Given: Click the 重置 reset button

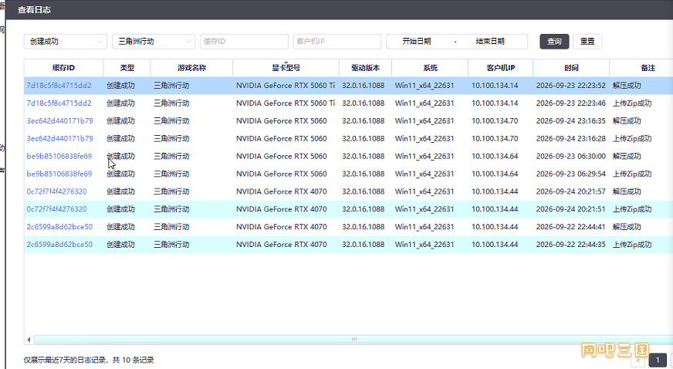Looking at the screenshot, I should pyautogui.click(x=587, y=42).
